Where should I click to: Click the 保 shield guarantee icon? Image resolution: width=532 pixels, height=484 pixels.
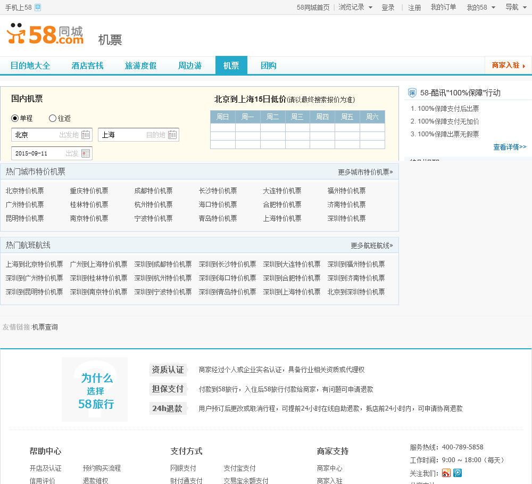412,93
